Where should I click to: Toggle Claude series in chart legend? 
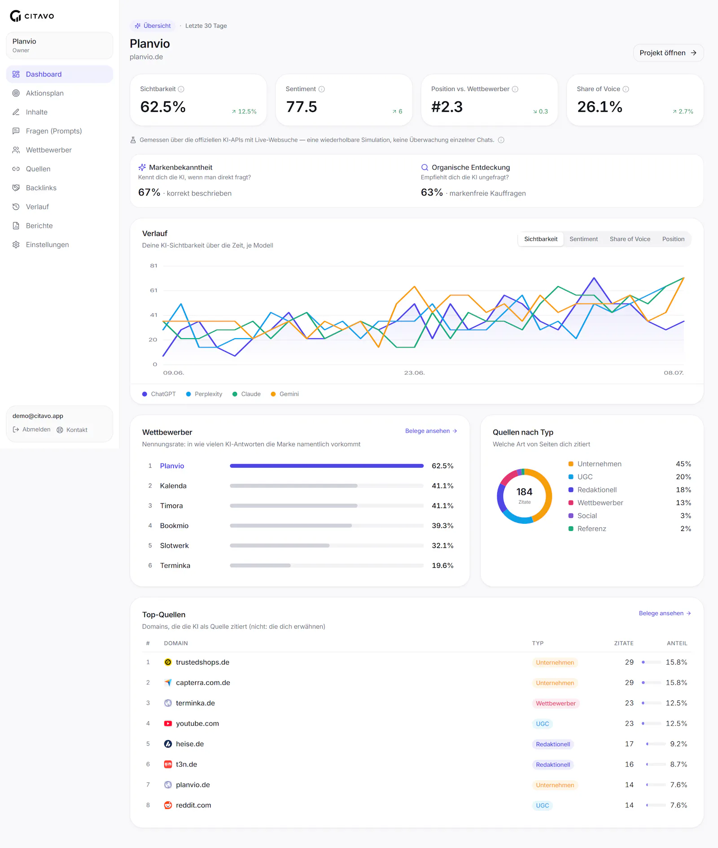click(x=246, y=394)
